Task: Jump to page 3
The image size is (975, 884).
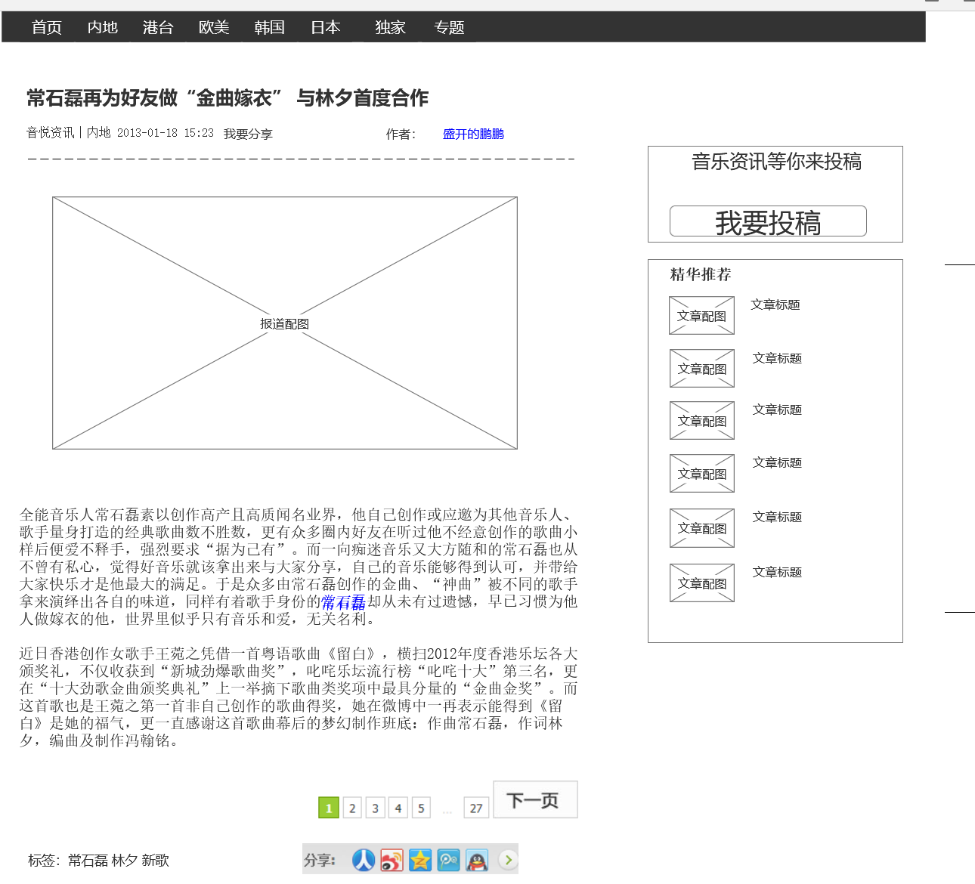Action: click(376, 808)
